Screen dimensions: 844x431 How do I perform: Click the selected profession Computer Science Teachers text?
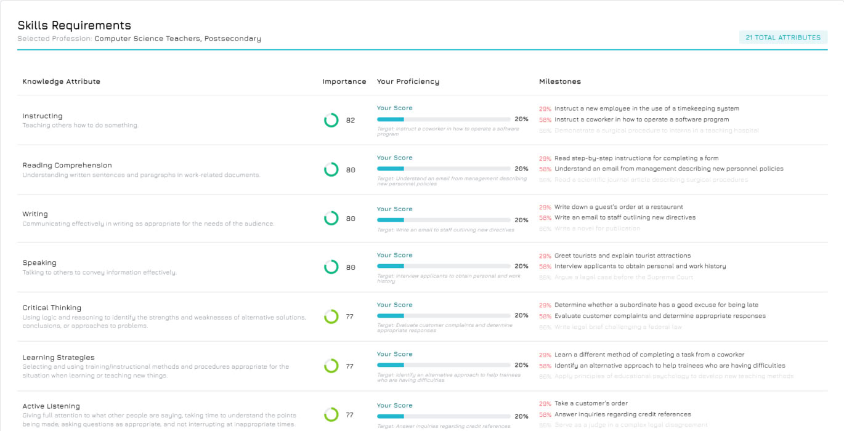[177, 38]
